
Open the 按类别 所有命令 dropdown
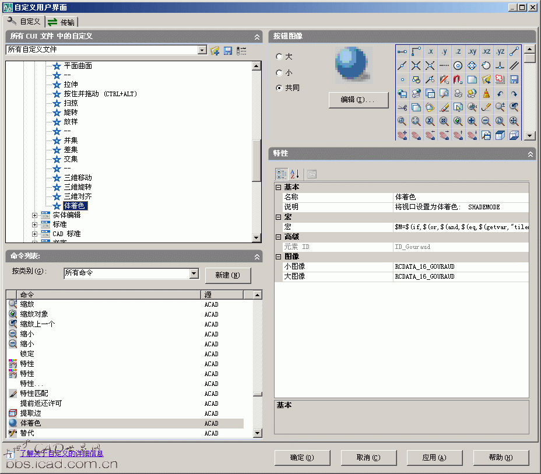[x=194, y=273]
